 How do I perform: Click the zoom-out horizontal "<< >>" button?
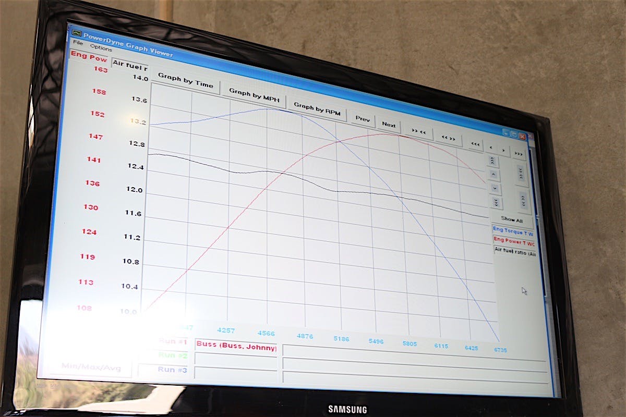[448, 139]
